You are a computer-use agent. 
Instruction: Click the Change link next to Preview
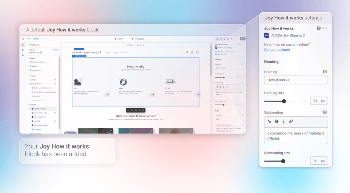(56, 50)
